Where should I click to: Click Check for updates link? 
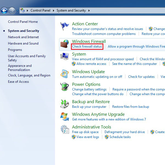[x=141, y=77]
